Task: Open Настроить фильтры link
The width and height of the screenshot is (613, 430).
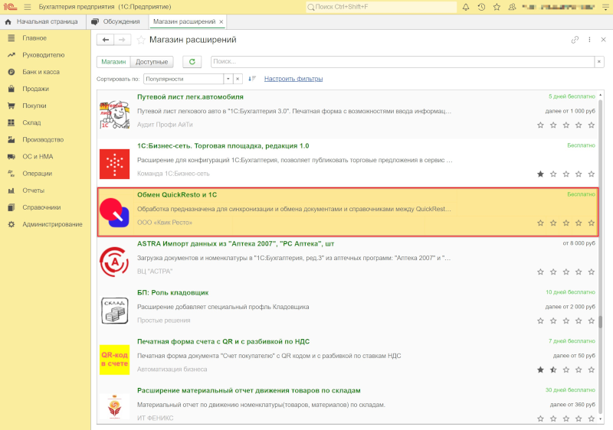Action: pos(293,79)
